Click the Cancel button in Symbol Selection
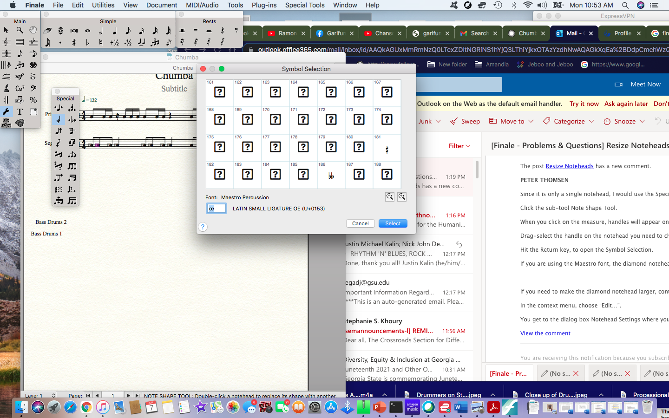Screen dimensions: 669x418 [x=360, y=223]
